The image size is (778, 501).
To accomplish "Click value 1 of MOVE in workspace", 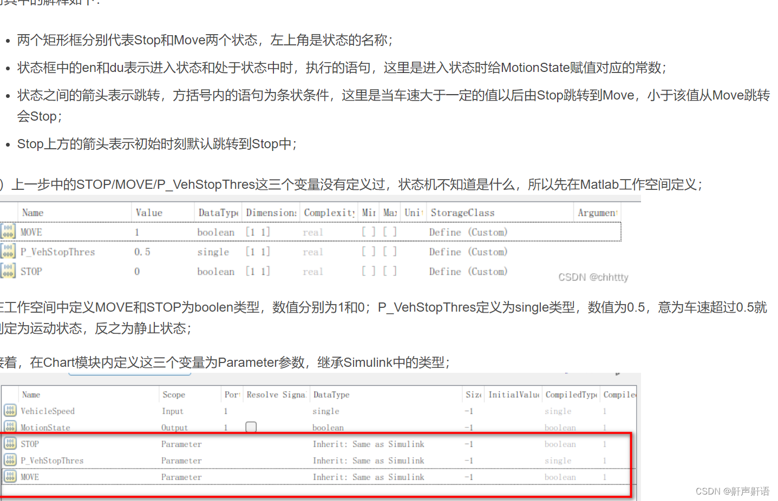I will pos(137,232).
